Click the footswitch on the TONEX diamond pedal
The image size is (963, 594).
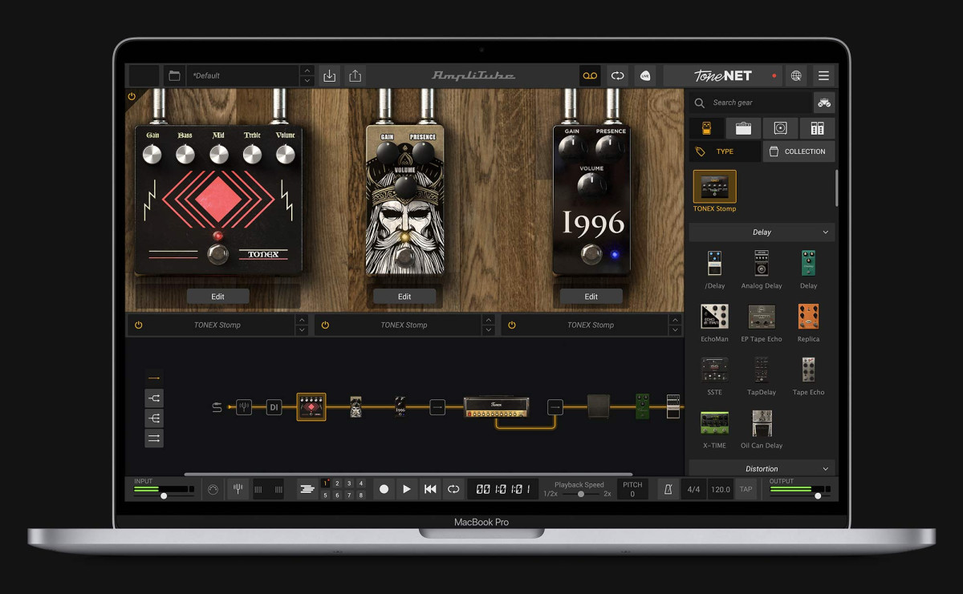point(217,255)
